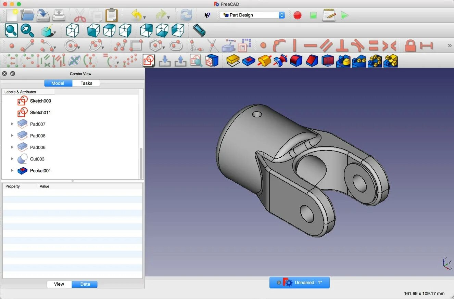Apply the symmetric constraint
The image size is (454, 299).
(389, 45)
